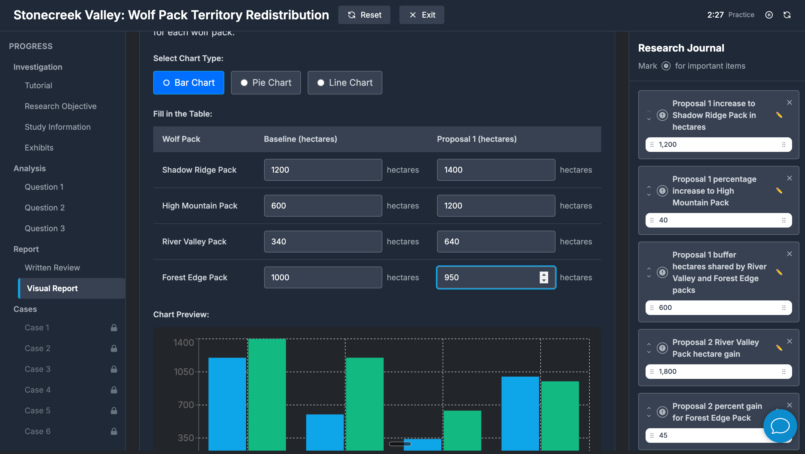Screen dimensions: 805x454
Task: Mark Shadow Ridge Pack note as important
Action: click(x=662, y=115)
